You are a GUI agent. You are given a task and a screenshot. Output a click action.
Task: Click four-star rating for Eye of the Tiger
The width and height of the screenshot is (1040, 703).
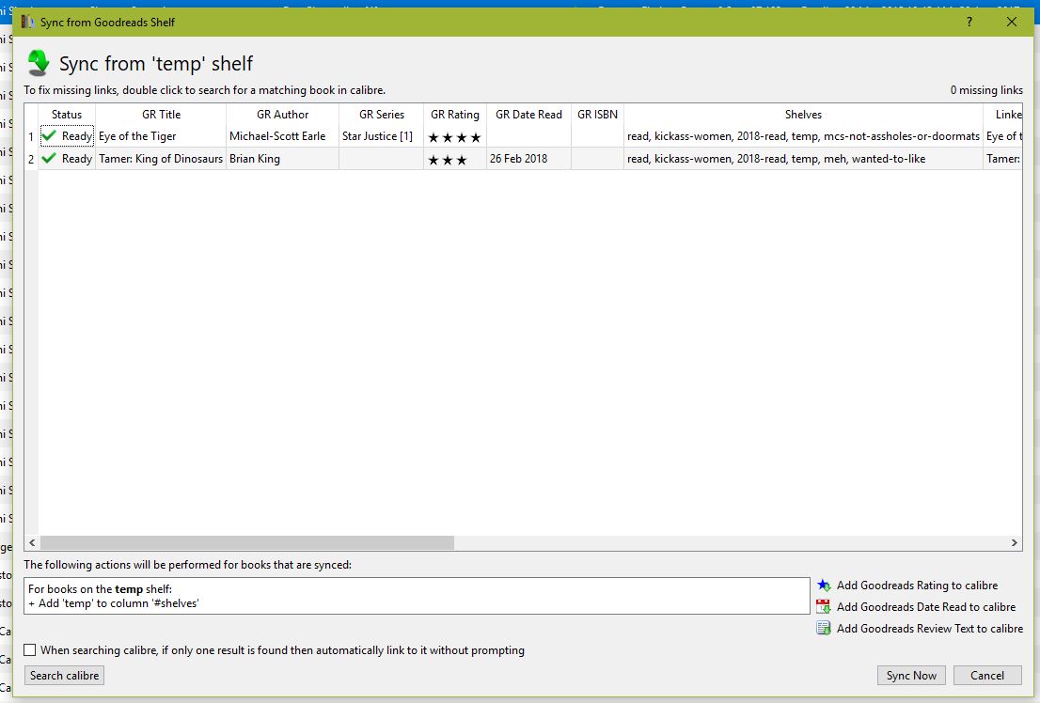click(x=454, y=138)
